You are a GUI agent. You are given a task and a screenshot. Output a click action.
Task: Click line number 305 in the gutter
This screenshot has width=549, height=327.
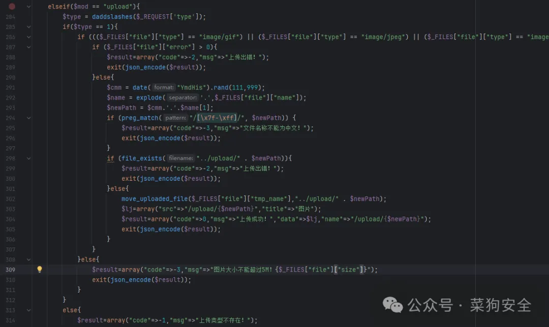pyautogui.click(x=11, y=230)
